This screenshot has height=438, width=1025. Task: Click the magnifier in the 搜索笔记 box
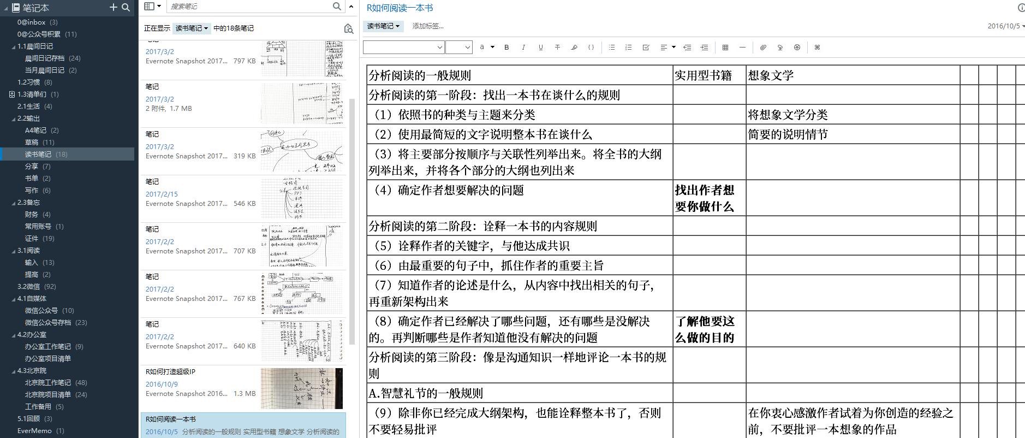tap(337, 7)
